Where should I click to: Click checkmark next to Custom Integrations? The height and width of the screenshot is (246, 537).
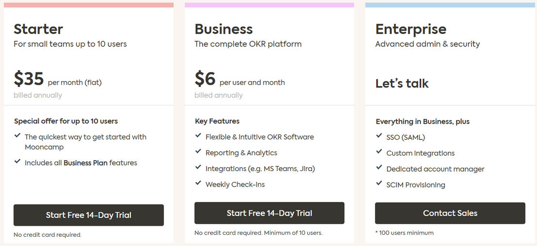(x=379, y=151)
